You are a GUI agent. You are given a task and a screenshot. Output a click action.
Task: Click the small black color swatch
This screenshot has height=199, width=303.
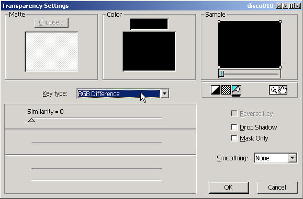149,24
